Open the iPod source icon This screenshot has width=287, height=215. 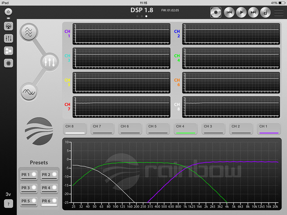coord(265,12)
